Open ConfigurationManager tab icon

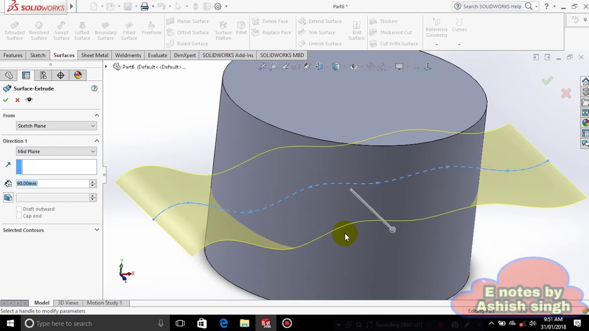coord(43,75)
